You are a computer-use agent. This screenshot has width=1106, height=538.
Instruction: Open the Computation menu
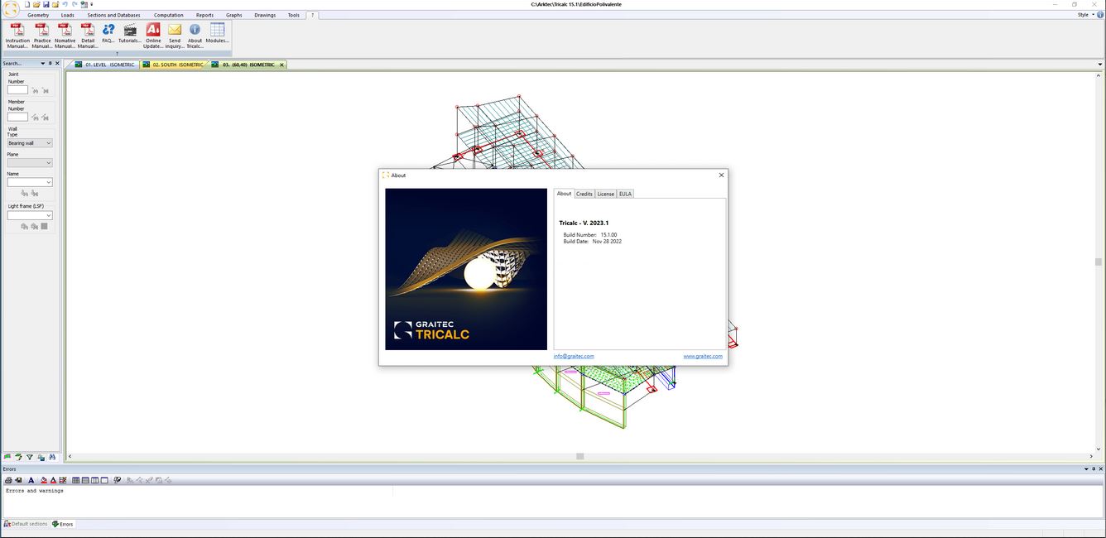[x=168, y=14]
